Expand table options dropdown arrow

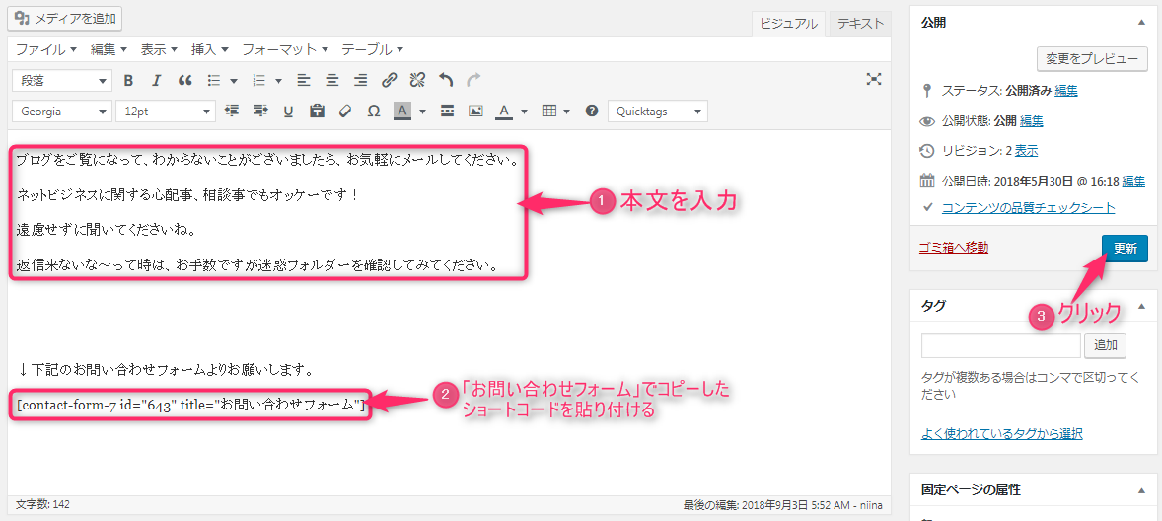[x=567, y=112]
